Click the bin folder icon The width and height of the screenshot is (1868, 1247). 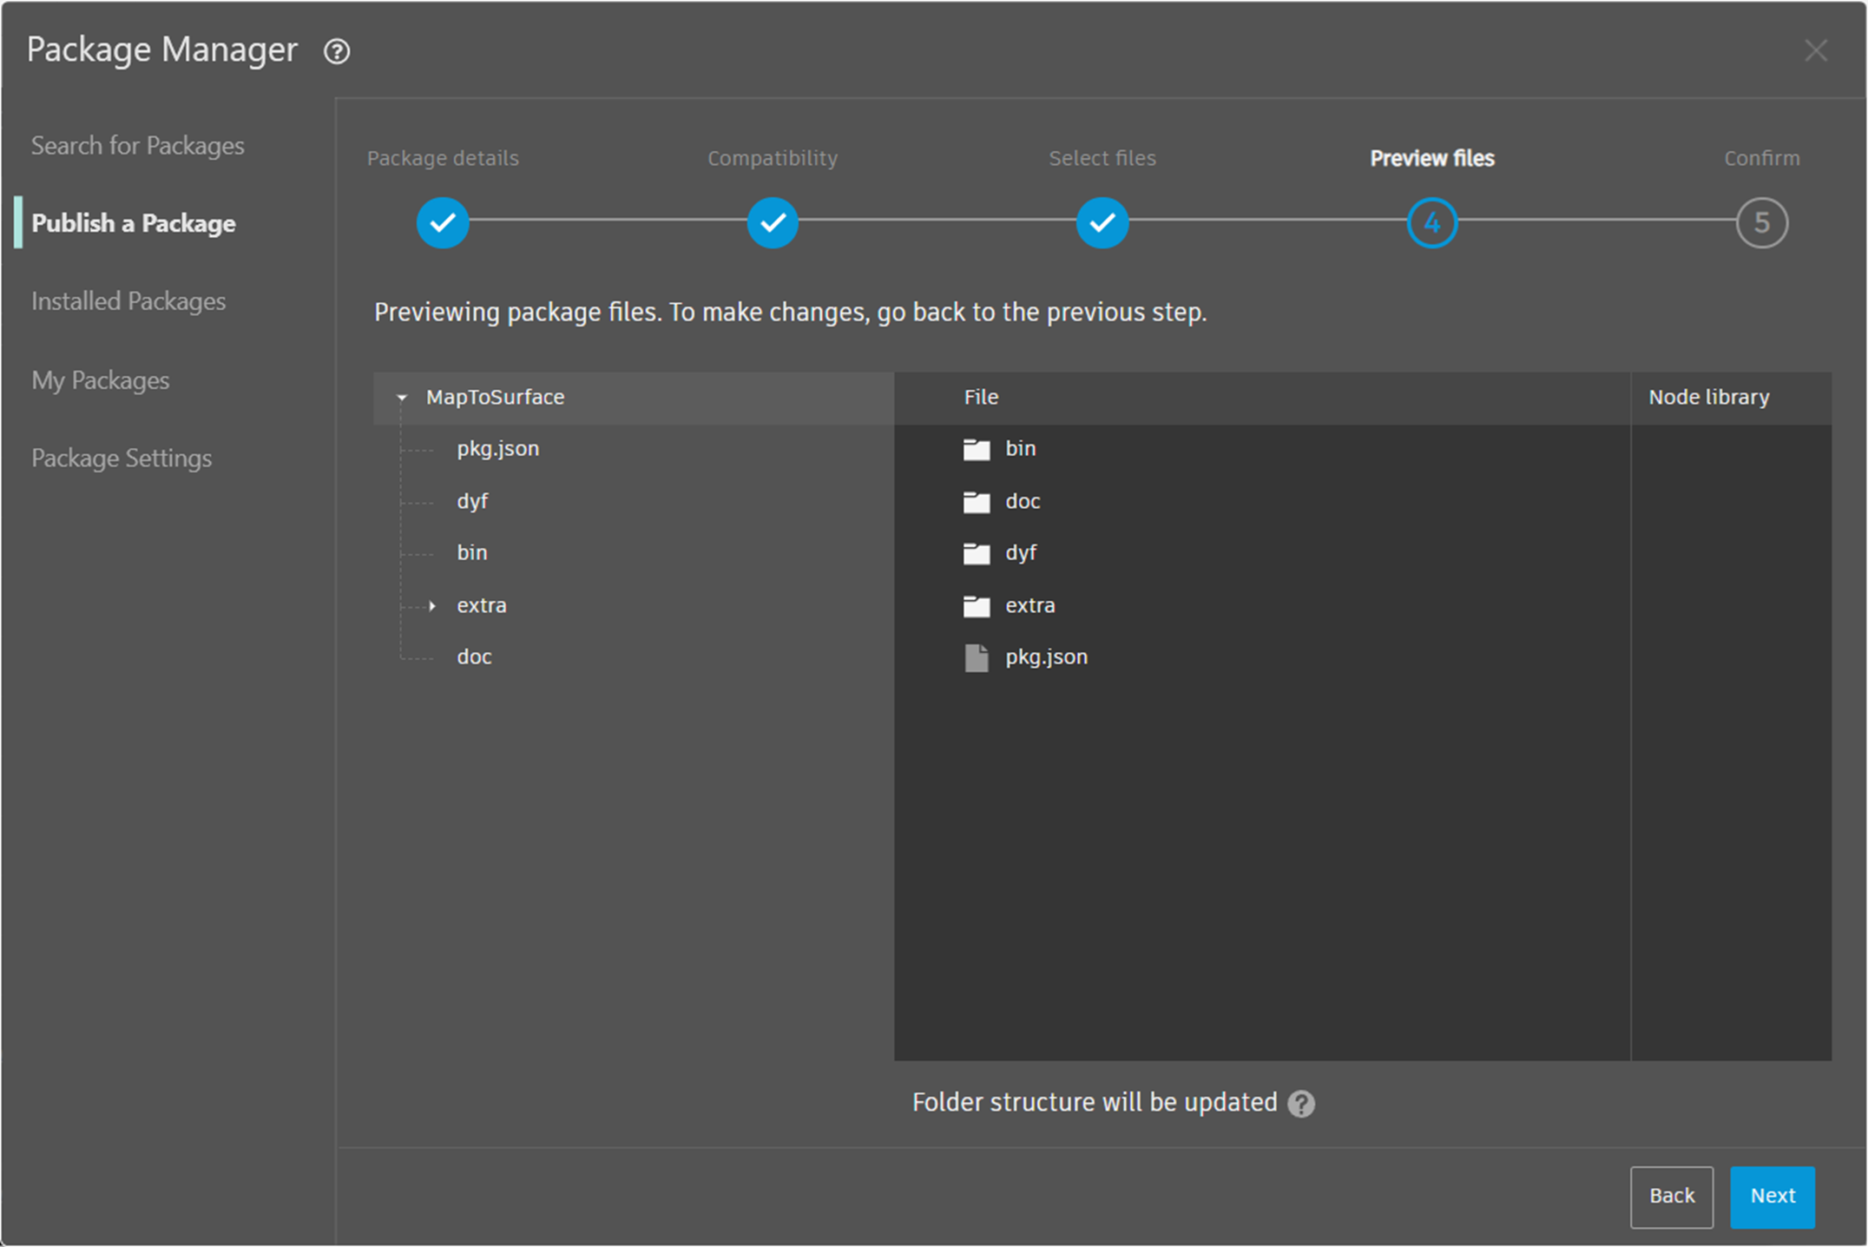pos(977,449)
